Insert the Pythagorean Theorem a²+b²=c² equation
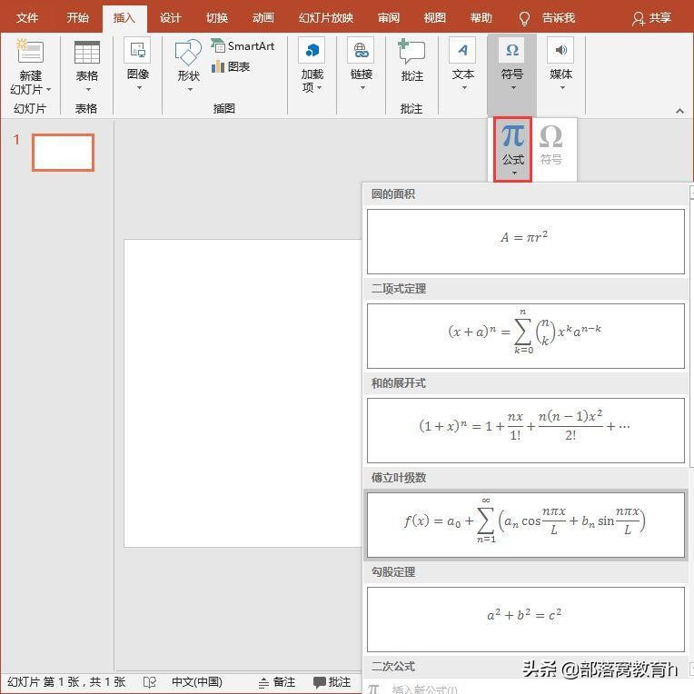The width and height of the screenshot is (694, 694). click(526, 620)
